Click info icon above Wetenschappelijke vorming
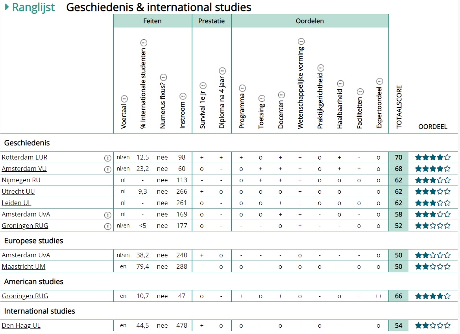460x334 pixels. pyautogui.click(x=301, y=42)
